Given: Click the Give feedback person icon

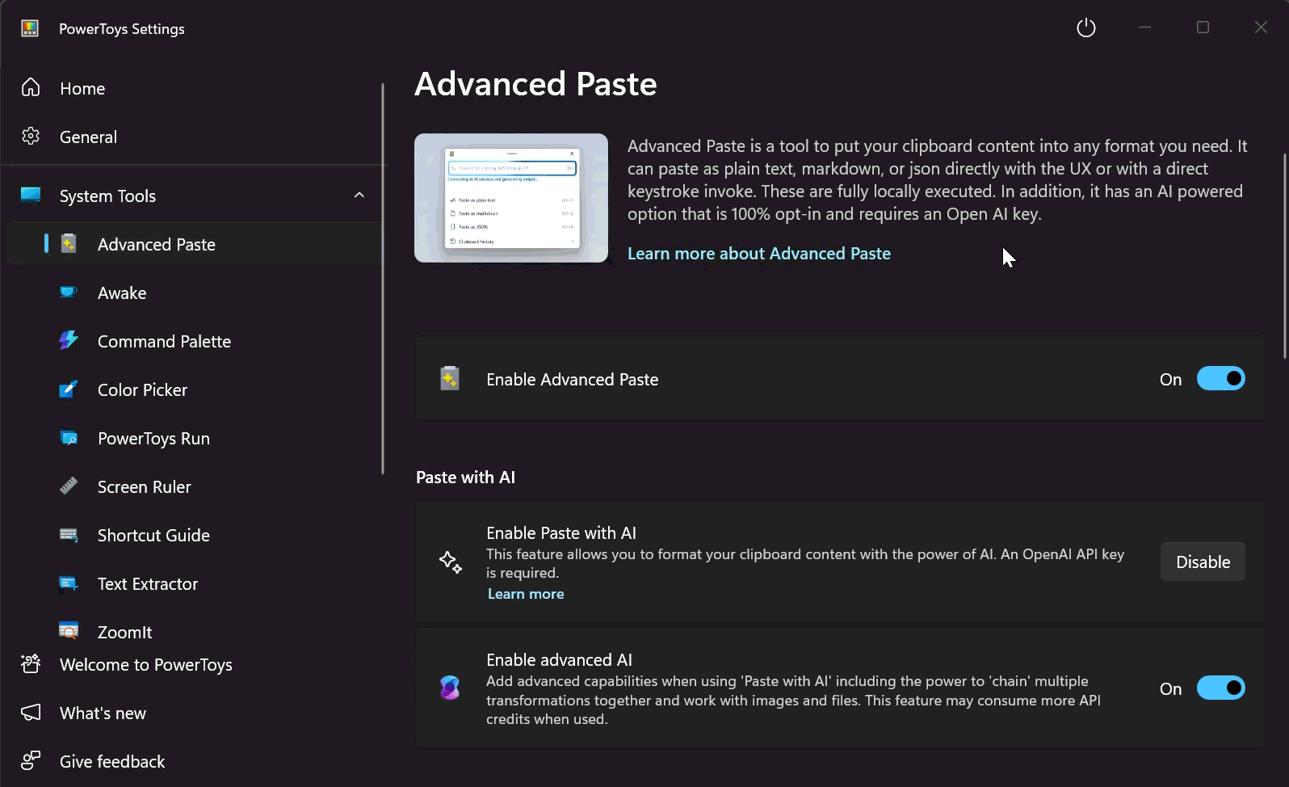Looking at the screenshot, I should click(31, 760).
